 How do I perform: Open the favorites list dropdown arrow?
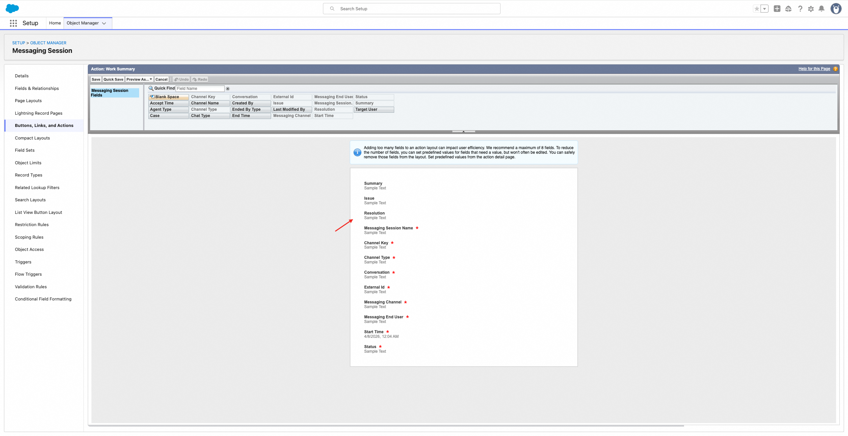point(765,9)
